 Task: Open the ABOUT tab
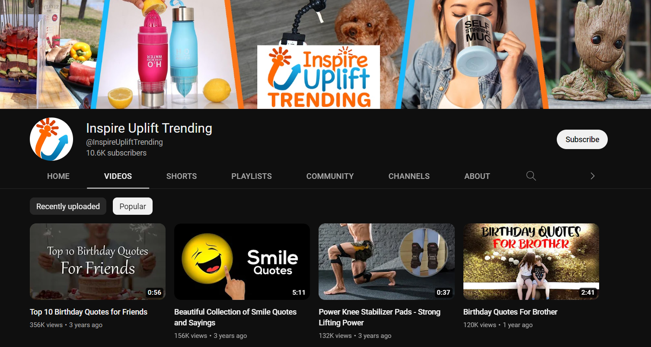pyautogui.click(x=477, y=176)
